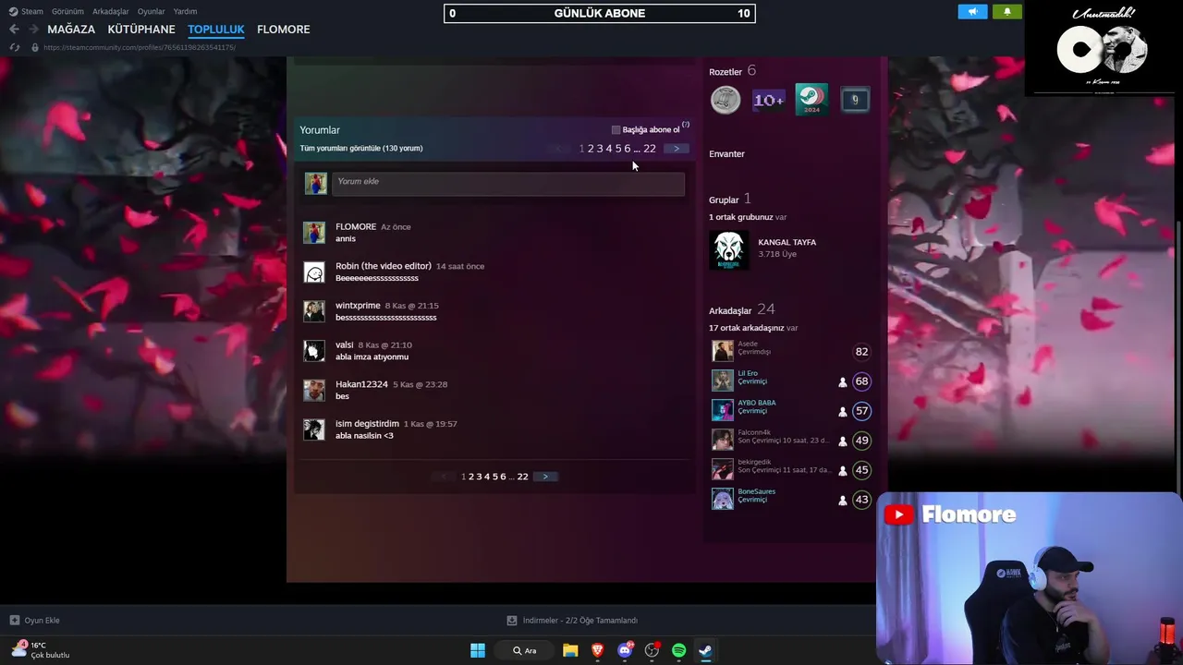Open the weather widget showing 16°C
The image size is (1183, 665).
coord(41,649)
